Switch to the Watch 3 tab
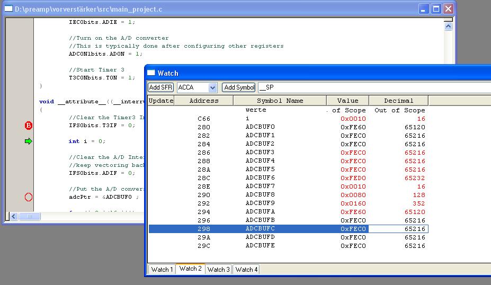The width and height of the screenshot is (491, 285). pyautogui.click(x=219, y=269)
